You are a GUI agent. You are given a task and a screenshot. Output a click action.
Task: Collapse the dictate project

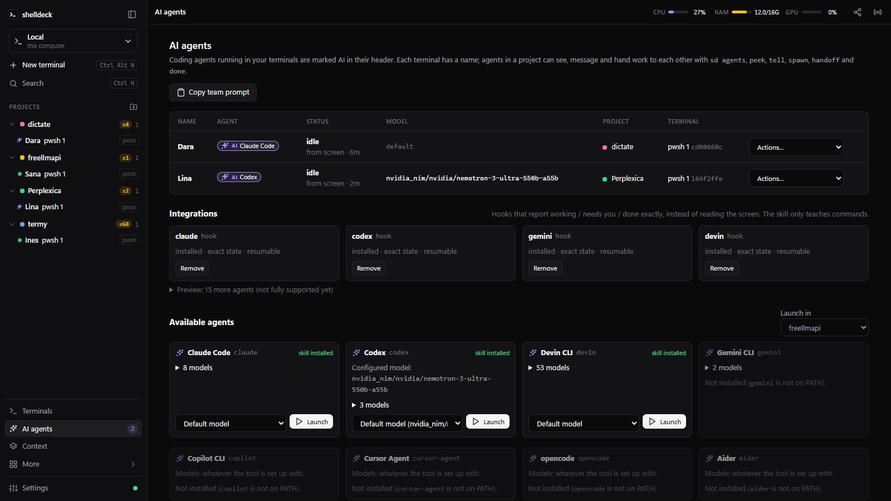(x=12, y=125)
